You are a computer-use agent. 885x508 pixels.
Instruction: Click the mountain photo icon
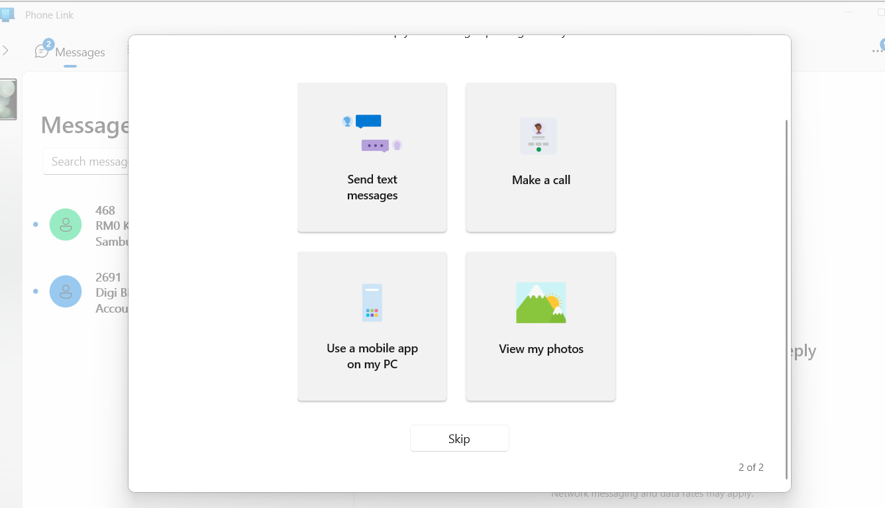click(541, 303)
